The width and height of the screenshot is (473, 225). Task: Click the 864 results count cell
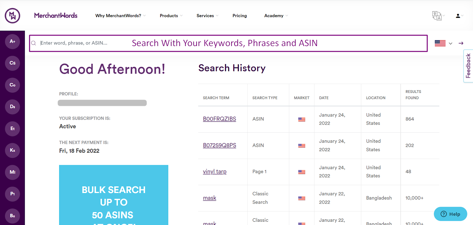tap(410, 119)
